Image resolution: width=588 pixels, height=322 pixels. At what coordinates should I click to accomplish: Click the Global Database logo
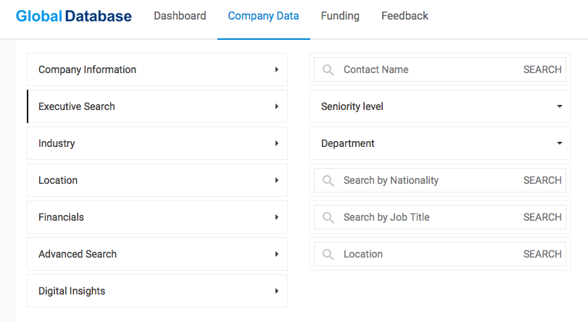74,16
